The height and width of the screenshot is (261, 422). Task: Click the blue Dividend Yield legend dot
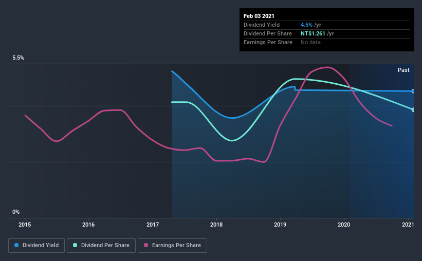tap(16, 245)
